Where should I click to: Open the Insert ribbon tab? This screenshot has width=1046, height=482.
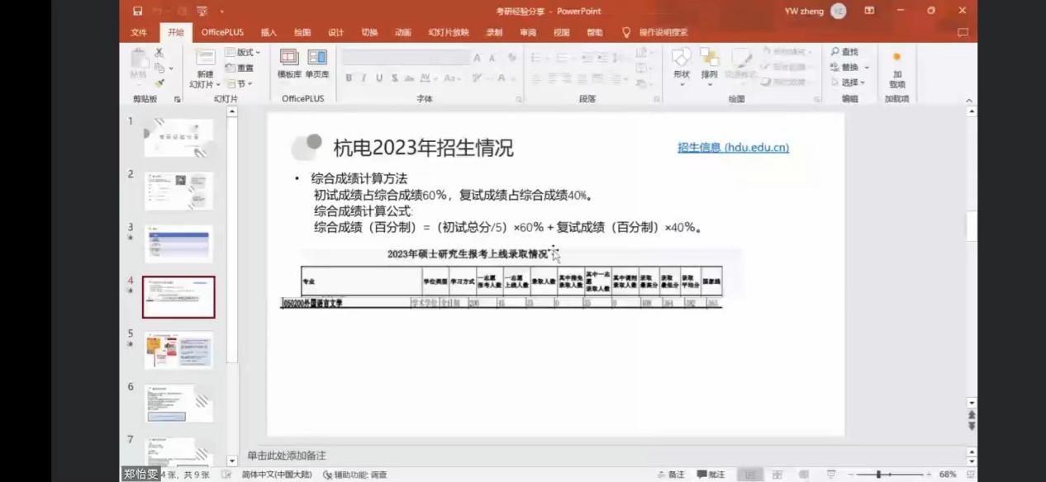269,32
